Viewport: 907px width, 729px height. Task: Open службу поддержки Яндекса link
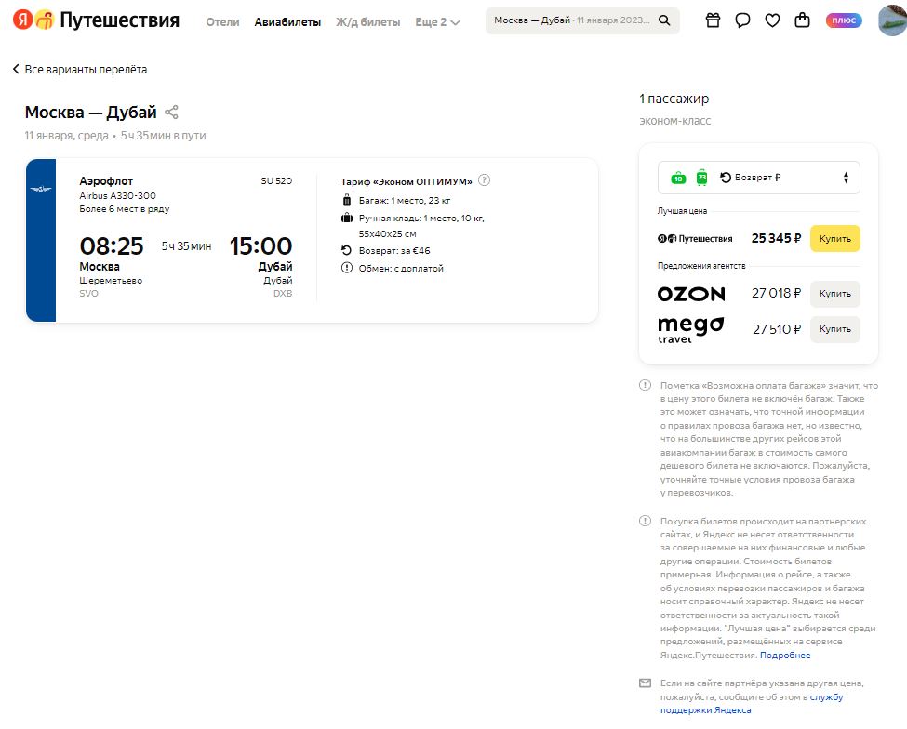click(x=752, y=704)
